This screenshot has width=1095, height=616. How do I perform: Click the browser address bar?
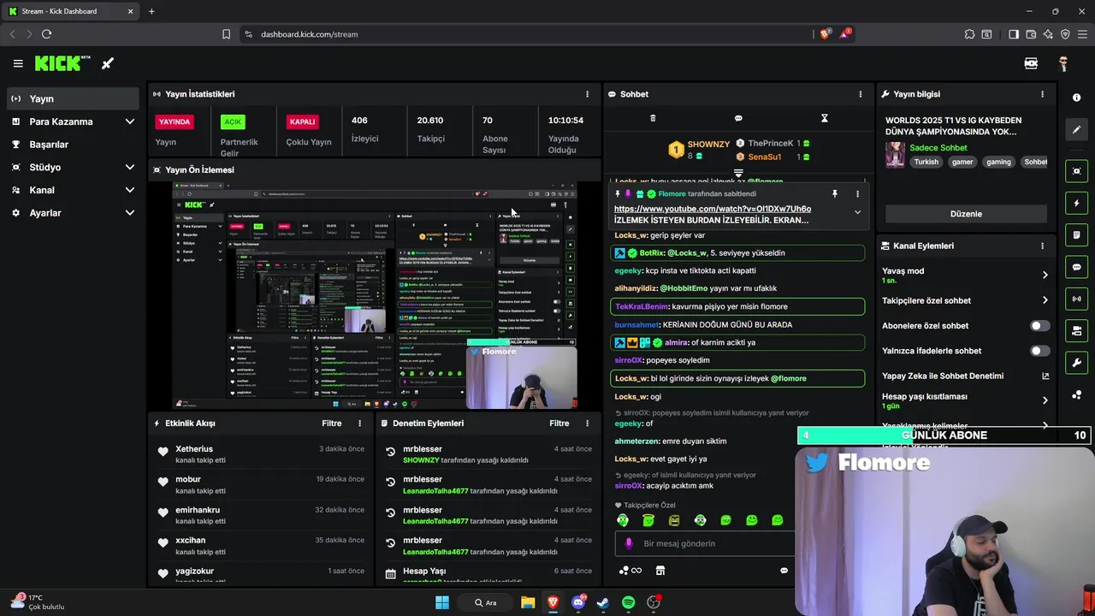pos(526,34)
